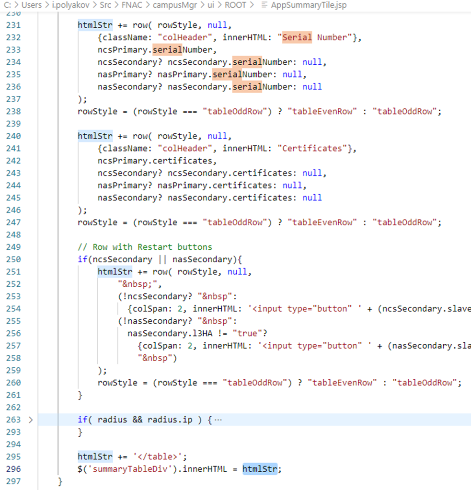The image size is (471, 490).
Task: Click '"Certificates"' string on line 241
Action: (x=313, y=149)
